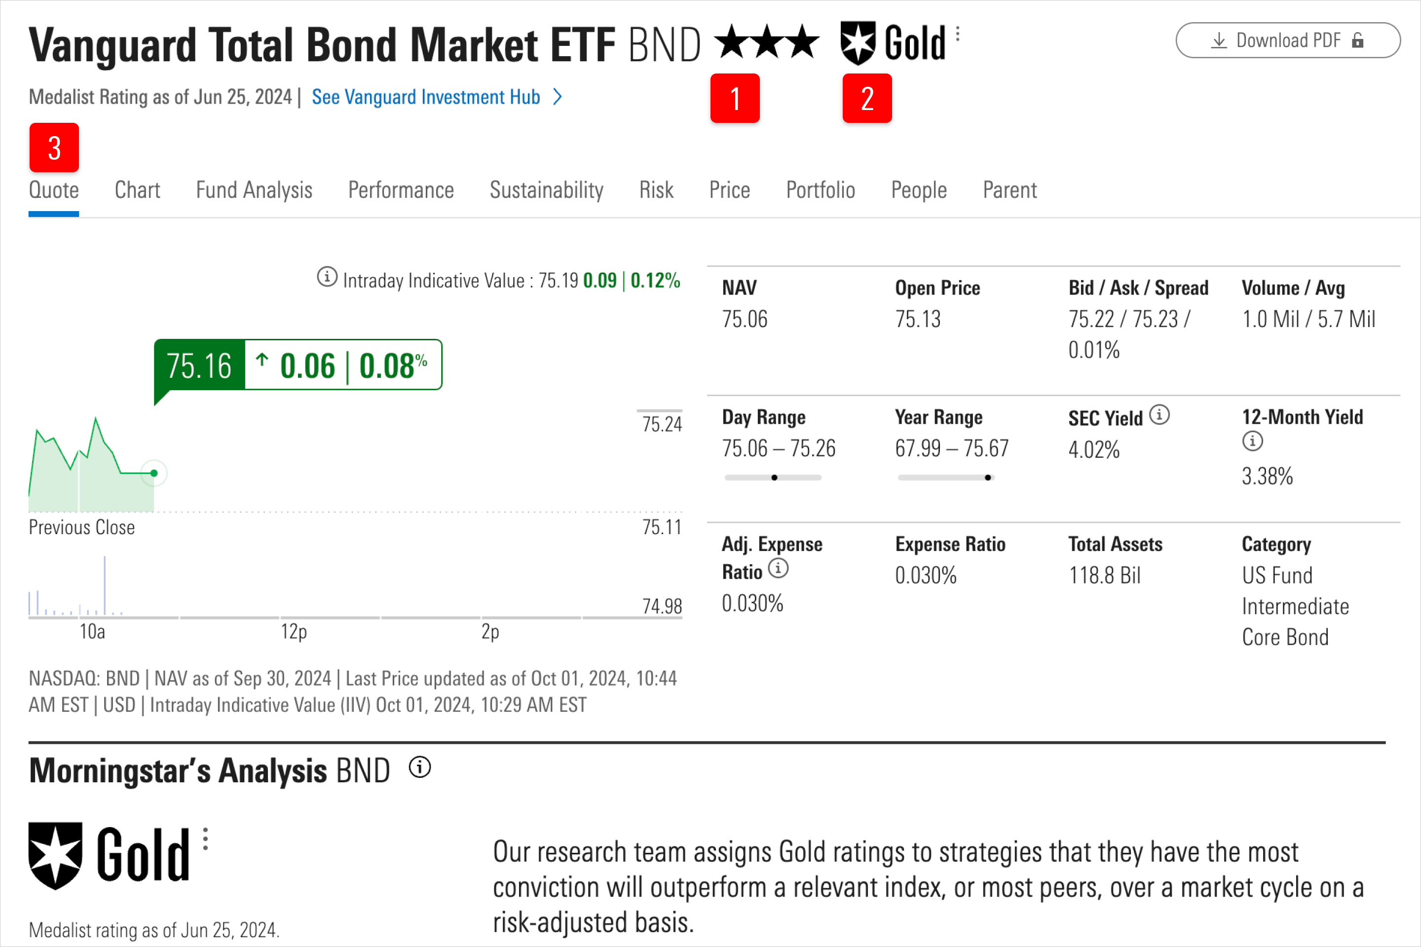1421x947 pixels.
Task: Open the SEC Yield info tooltip icon
Action: coord(1159,415)
